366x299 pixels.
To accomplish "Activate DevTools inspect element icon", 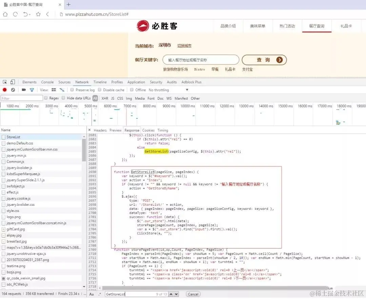I will (5, 82).
